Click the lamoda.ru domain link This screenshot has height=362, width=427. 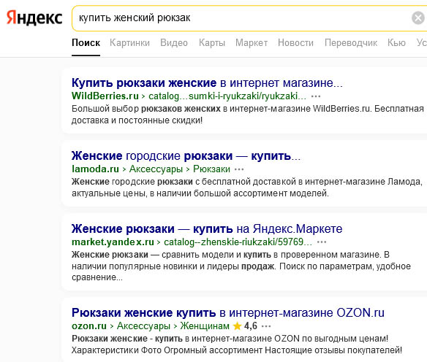(x=95, y=169)
